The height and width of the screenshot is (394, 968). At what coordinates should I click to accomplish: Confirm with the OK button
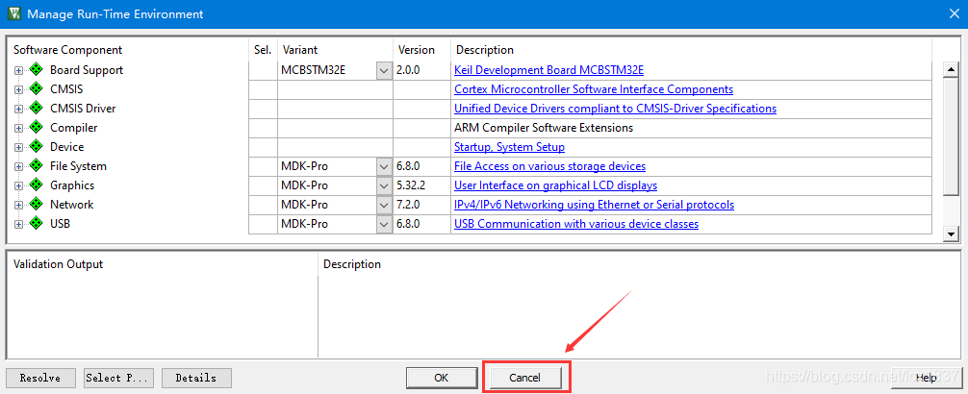[x=442, y=378]
